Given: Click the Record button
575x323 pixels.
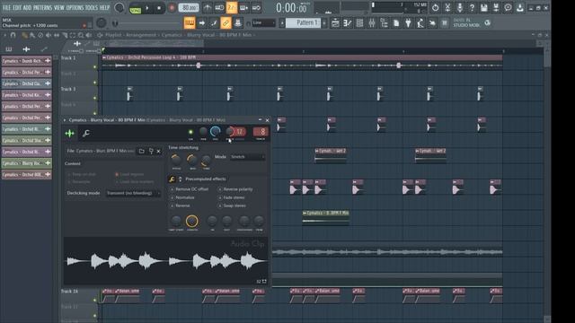Looking at the screenshot, I should (172, 8).
